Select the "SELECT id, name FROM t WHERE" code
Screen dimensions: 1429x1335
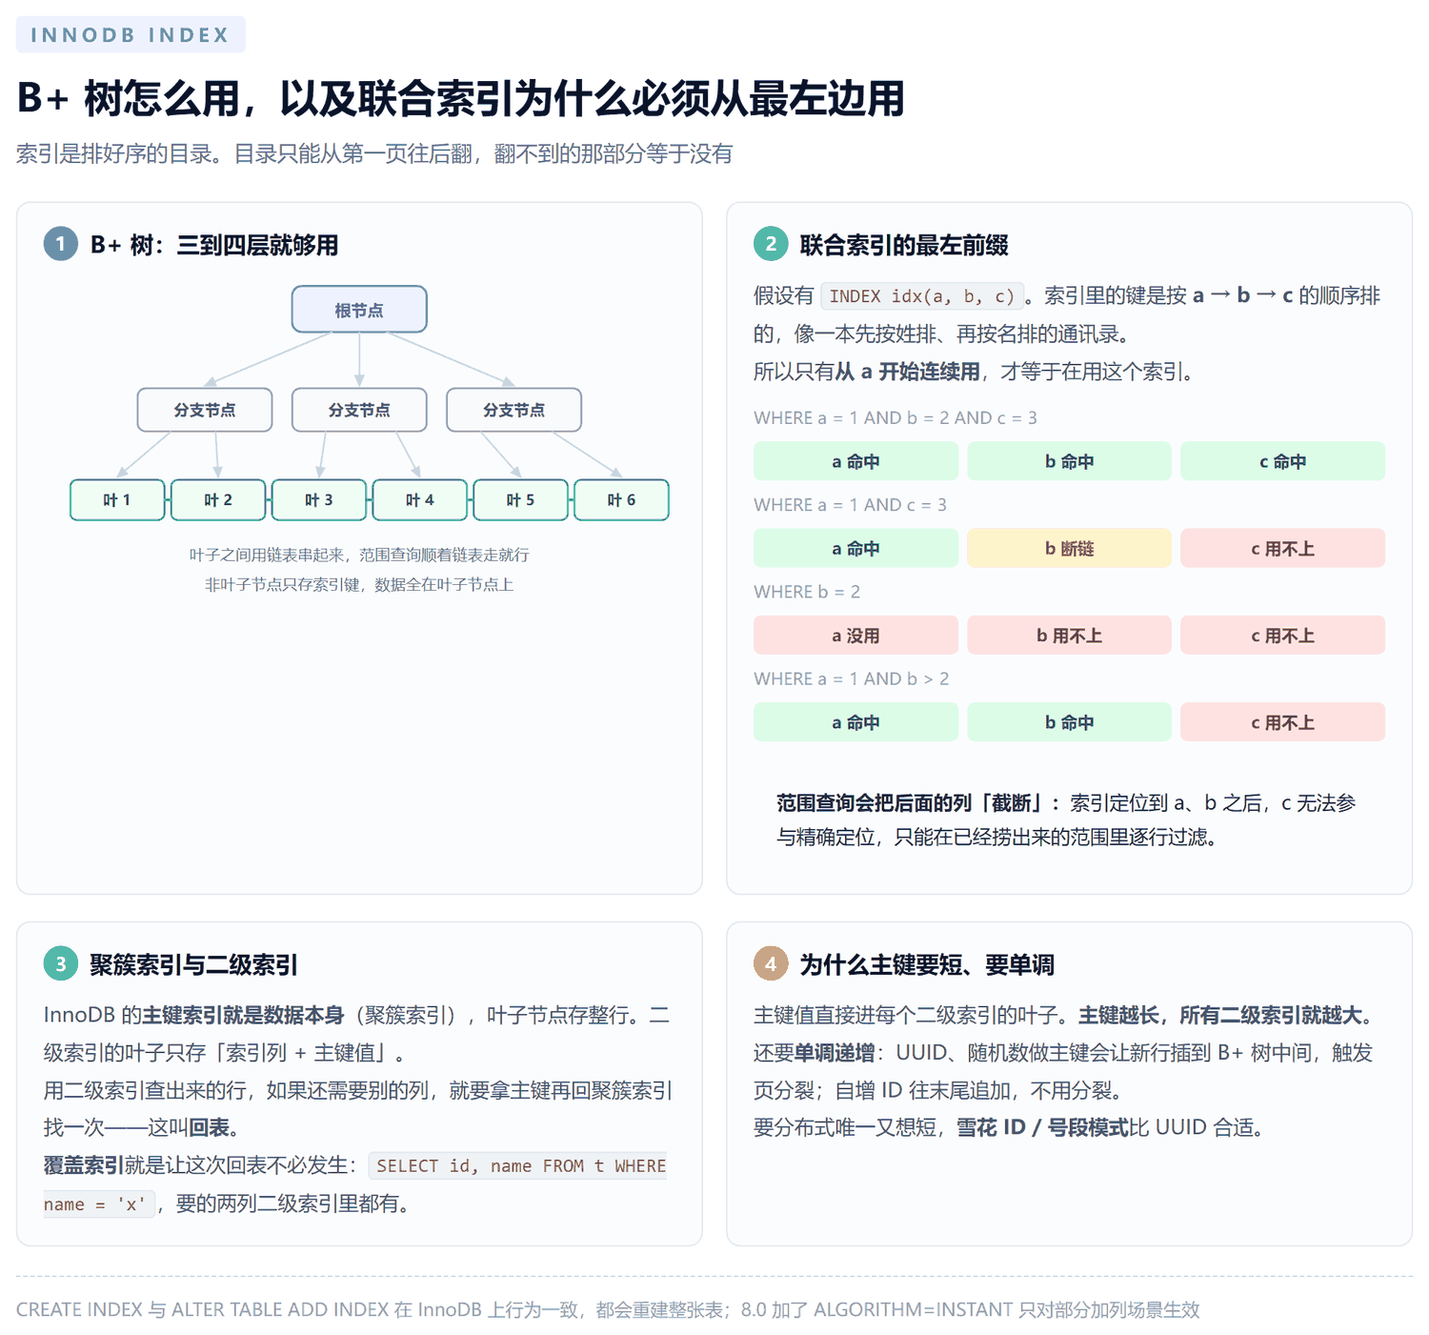point(520,1166)
